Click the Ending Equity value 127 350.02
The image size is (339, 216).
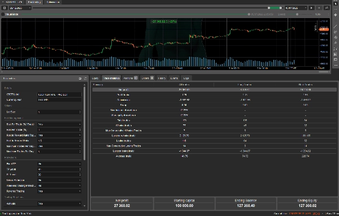(x=307, y=206)
